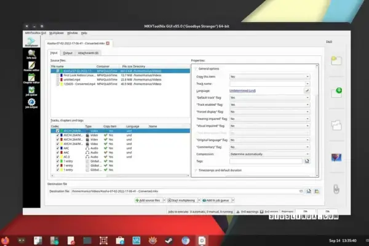The width and height of the screenshot is (369, 246).
Task: Click the paperclip icon in the D&D panel
Action: [x=336, y=189]
